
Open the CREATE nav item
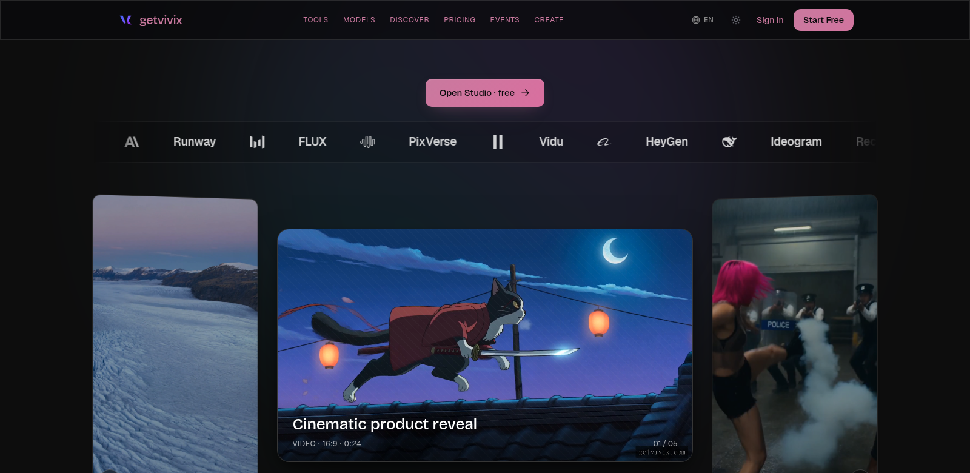pyautogui.click(x=549, y=20)
